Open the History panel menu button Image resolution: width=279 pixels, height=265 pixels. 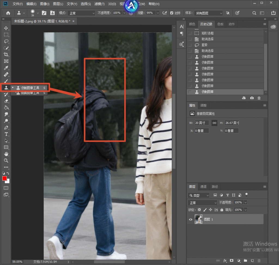[x=265, y=24]
